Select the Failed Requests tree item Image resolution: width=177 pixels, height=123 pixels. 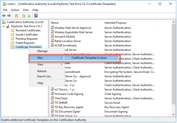point(25,43)
